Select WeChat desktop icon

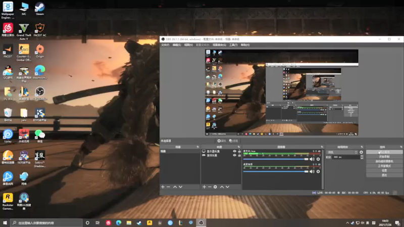(40, 136)
